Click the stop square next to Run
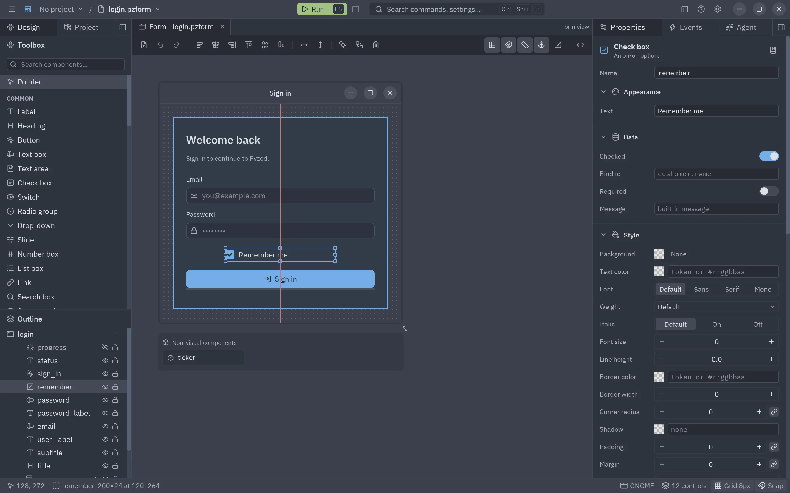 [356, 9]
